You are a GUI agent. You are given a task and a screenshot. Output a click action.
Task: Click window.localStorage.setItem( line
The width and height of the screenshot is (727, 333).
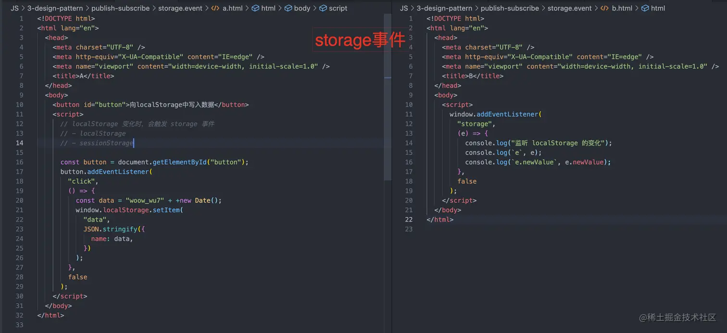click(x=129, y=210)
